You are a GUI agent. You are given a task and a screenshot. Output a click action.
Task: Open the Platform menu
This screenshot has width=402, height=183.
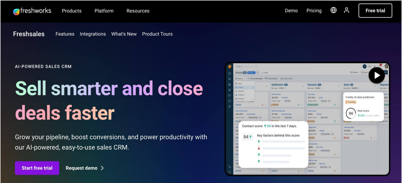(x=104, y=11)
